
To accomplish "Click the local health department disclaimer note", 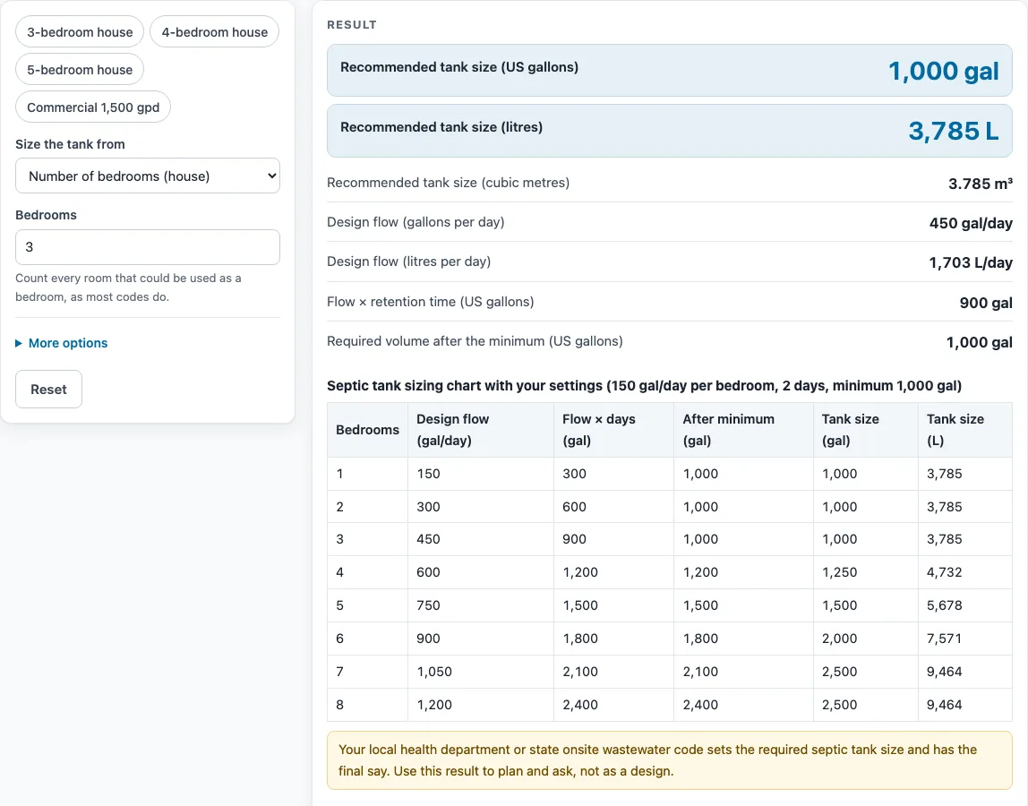I will [x=670, y=760].
